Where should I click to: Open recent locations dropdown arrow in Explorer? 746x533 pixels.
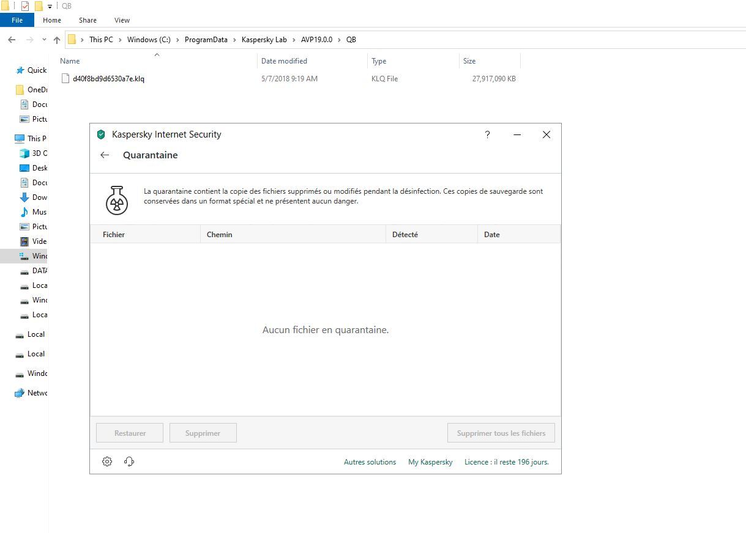[44, 40]
